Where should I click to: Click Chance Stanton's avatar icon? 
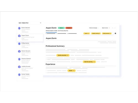tap(19, 59)
